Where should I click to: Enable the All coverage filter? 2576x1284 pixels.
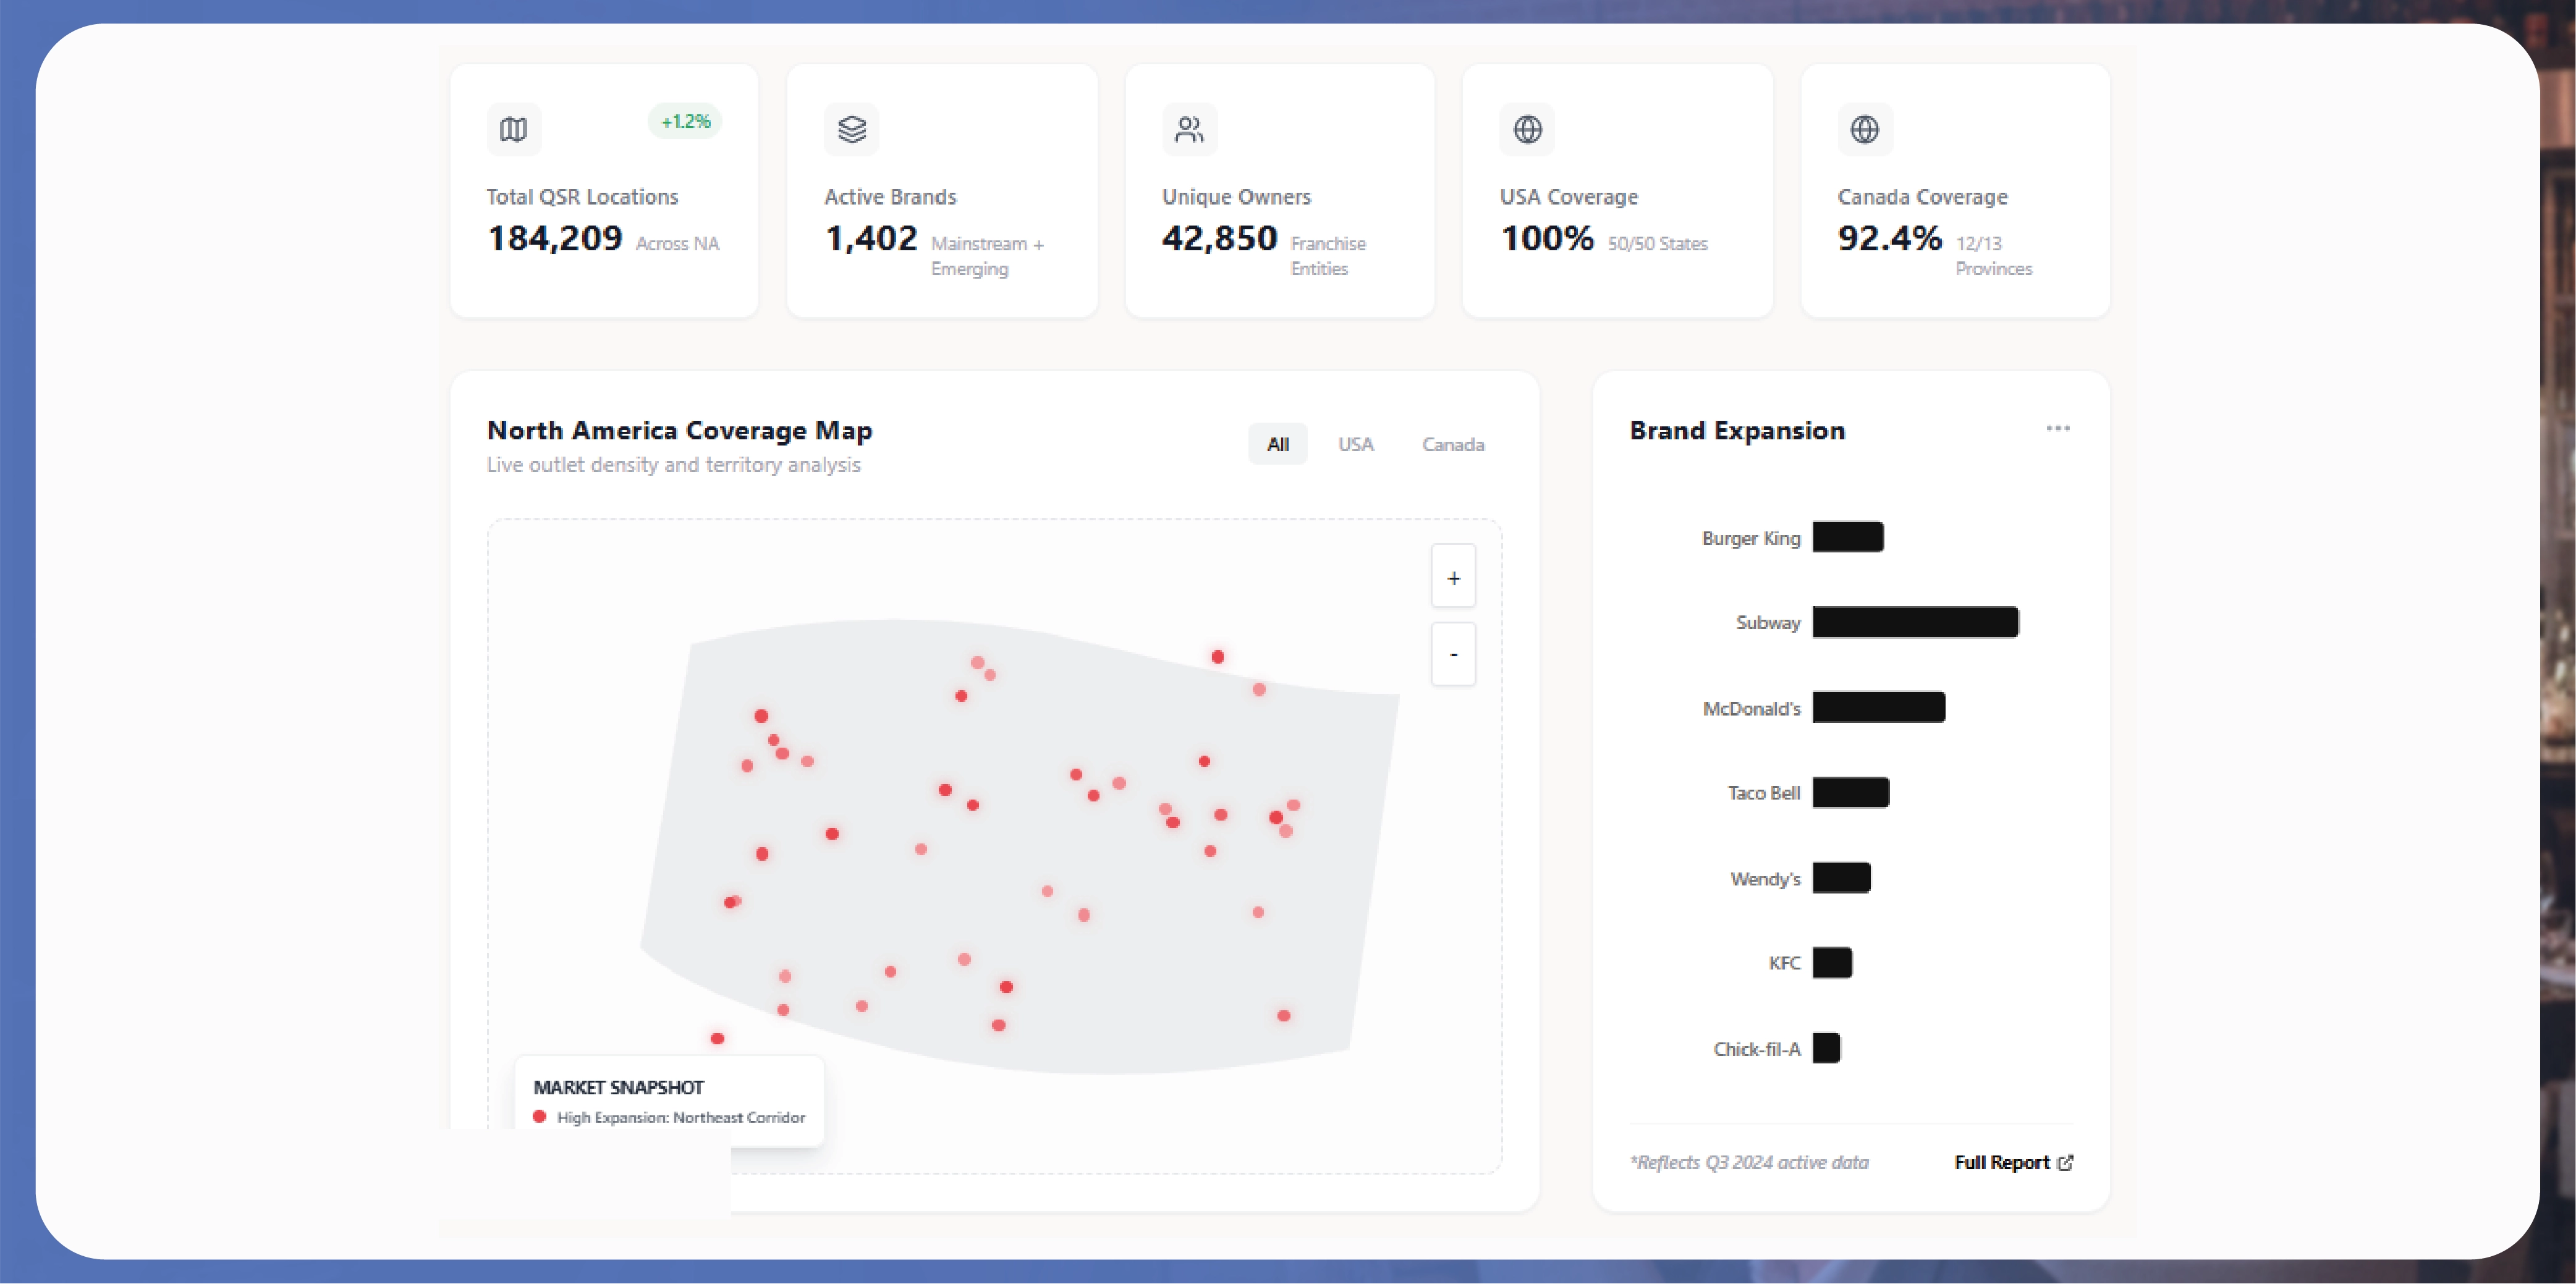pos(1277,444)
